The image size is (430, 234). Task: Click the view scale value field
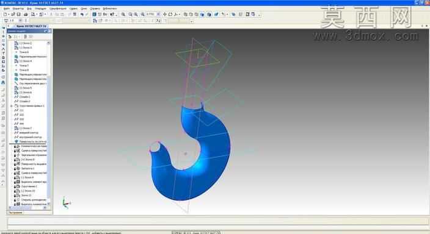(151, 14)
